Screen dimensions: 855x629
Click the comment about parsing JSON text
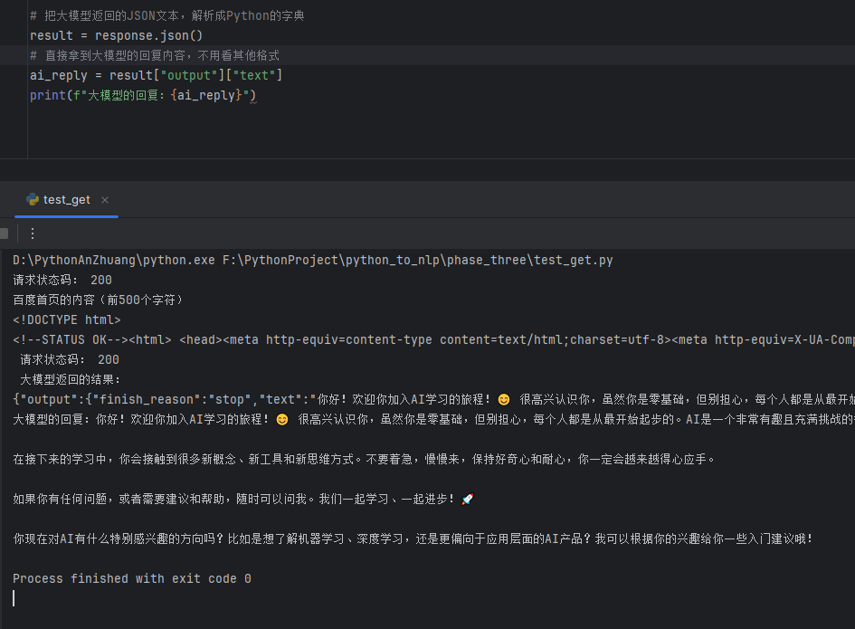[166, 15]
